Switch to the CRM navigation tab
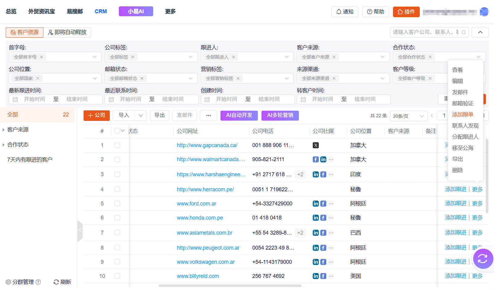The image size is (494, 289). [x=101, y=11]
